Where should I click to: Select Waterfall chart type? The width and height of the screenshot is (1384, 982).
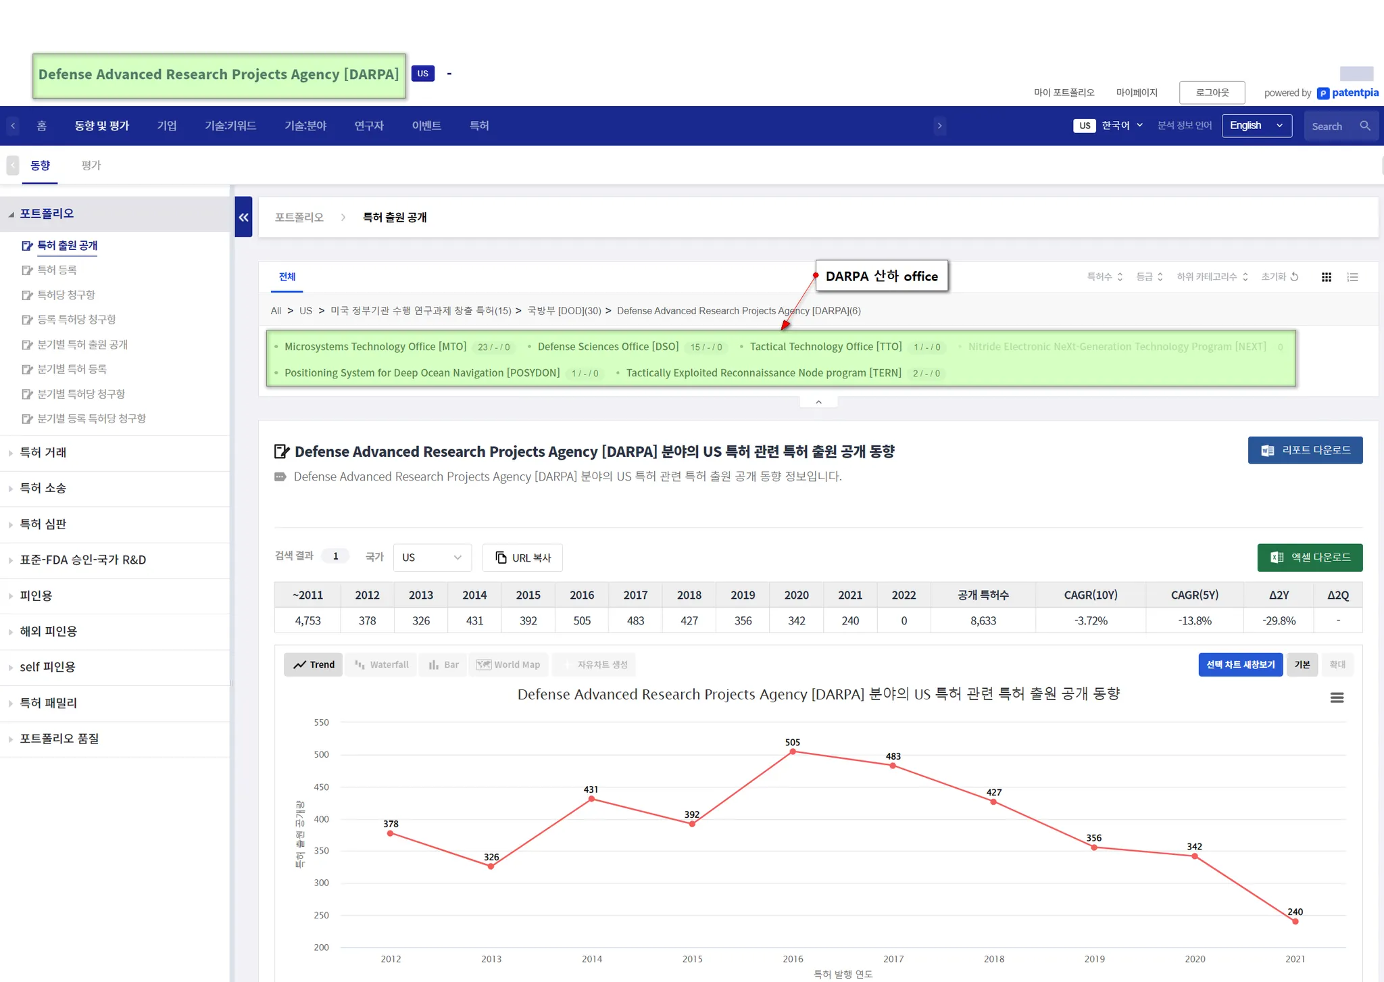tap(382, 665)
